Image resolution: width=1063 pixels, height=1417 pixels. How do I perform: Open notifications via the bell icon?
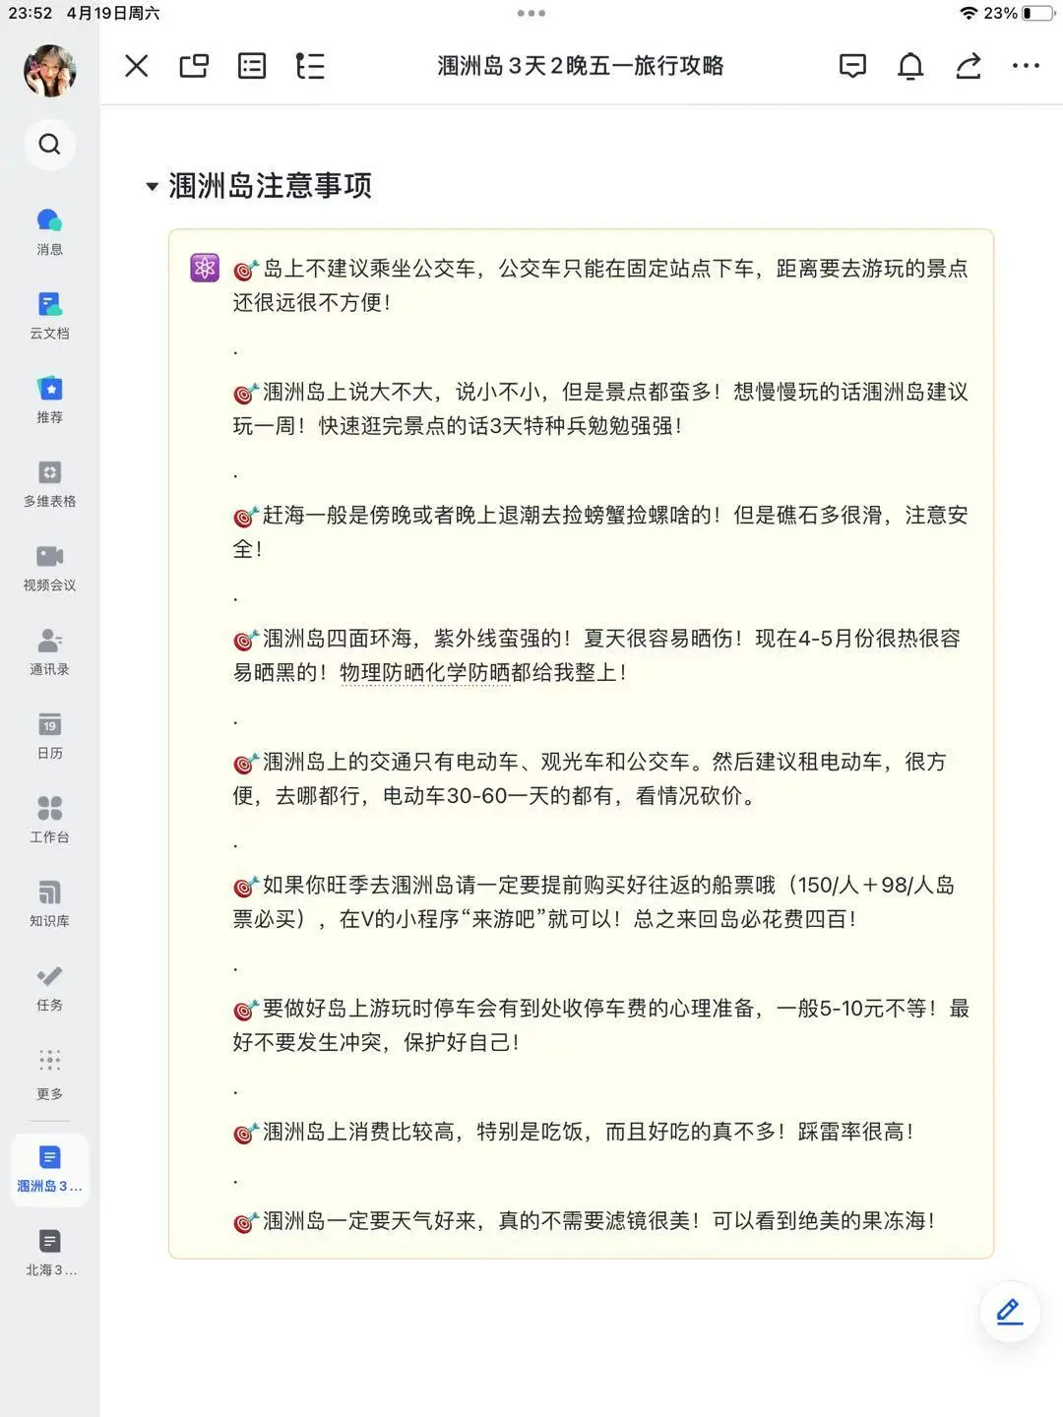(x=909, y=66)
